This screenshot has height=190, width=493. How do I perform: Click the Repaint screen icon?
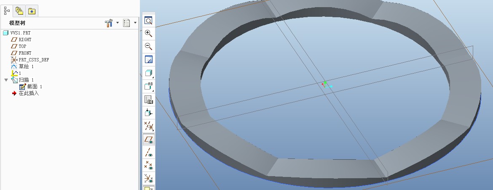tap(148, 60)
